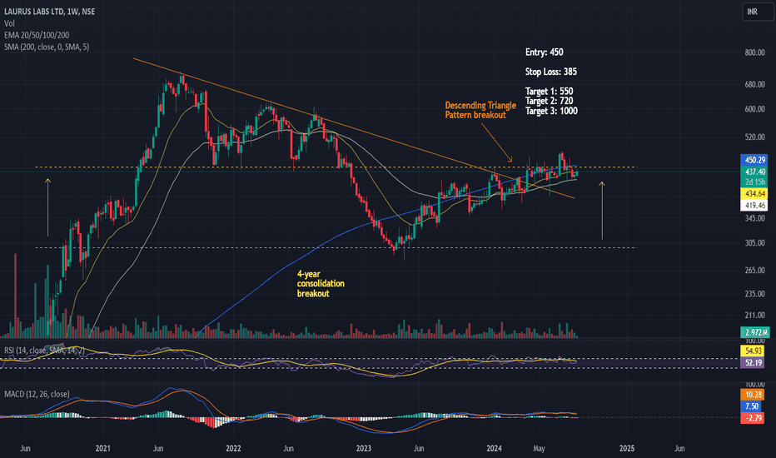The height and width of the screenshot is (458, 776).
Task: Click the 2d 15h bar countdown label
Action: tap(754, 182)
